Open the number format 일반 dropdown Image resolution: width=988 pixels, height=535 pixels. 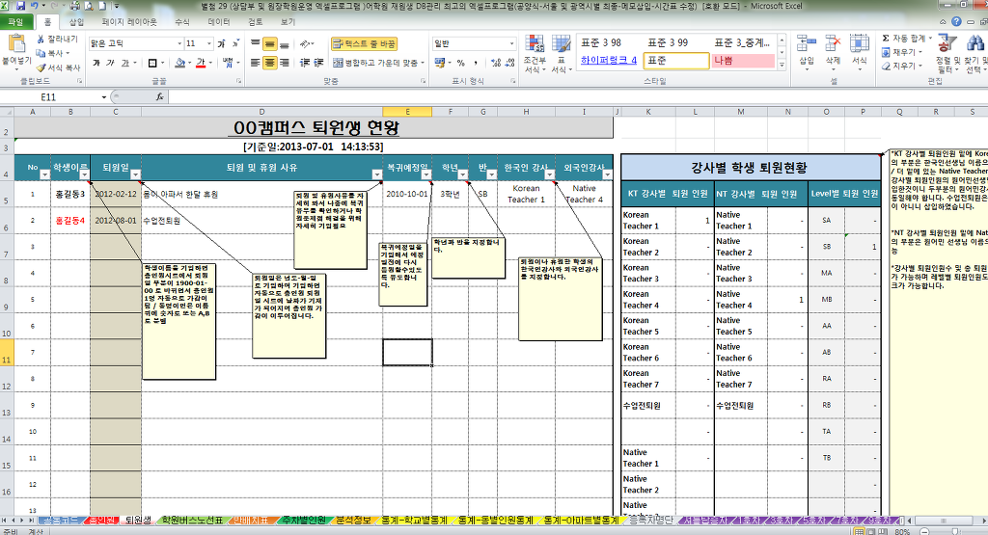click(511, 43)
